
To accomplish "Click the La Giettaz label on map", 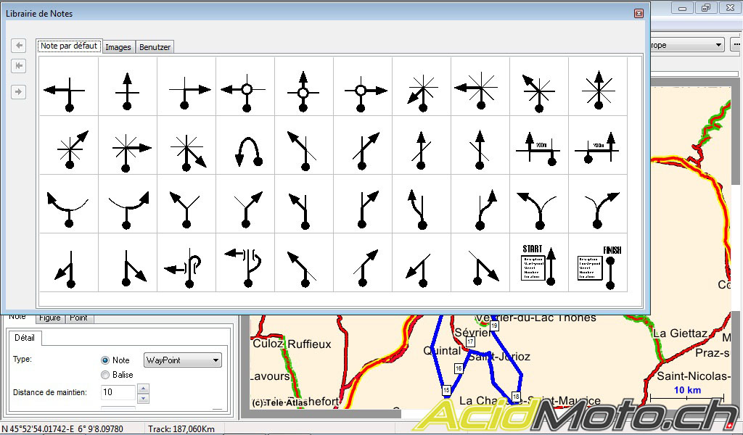I will coord(681,333).
